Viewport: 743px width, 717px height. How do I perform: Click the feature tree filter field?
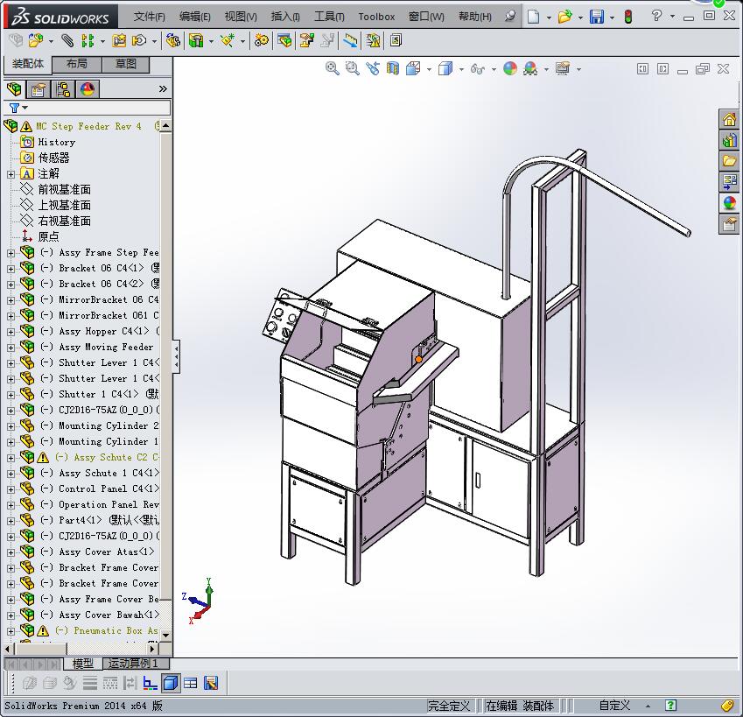[88, 108]
